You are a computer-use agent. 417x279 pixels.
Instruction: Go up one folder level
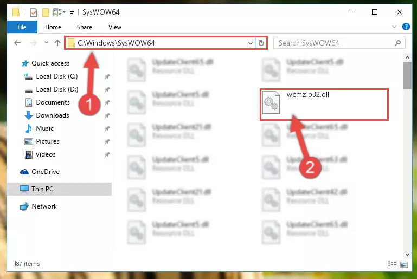pos(57,43)
